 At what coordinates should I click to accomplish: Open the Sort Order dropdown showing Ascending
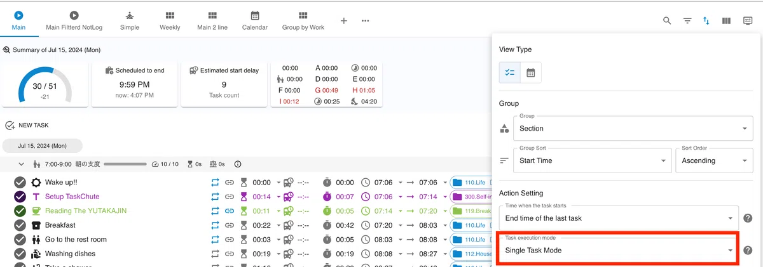pyautogui.click(x=713, y=160)
